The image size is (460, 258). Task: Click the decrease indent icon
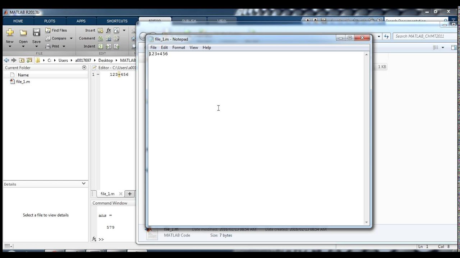click(x=116, y=46)
